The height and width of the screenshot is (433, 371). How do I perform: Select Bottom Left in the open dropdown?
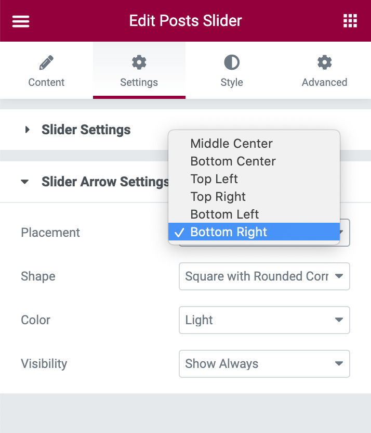tap(224, 214)
